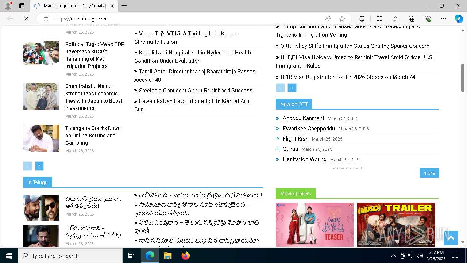Viewport: 467px width, 263px height.
Task: Open the Movie Trailers section tab
Action: pyautogui.click(x=296, y=193)
